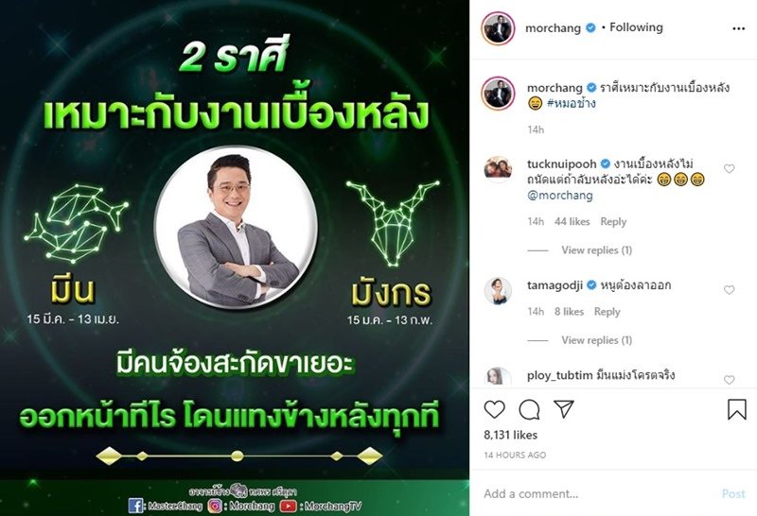Save the post with the bookmark icon
Image resolution: width=757 pixels, height=516 pixels.
(x=737, y=409)
